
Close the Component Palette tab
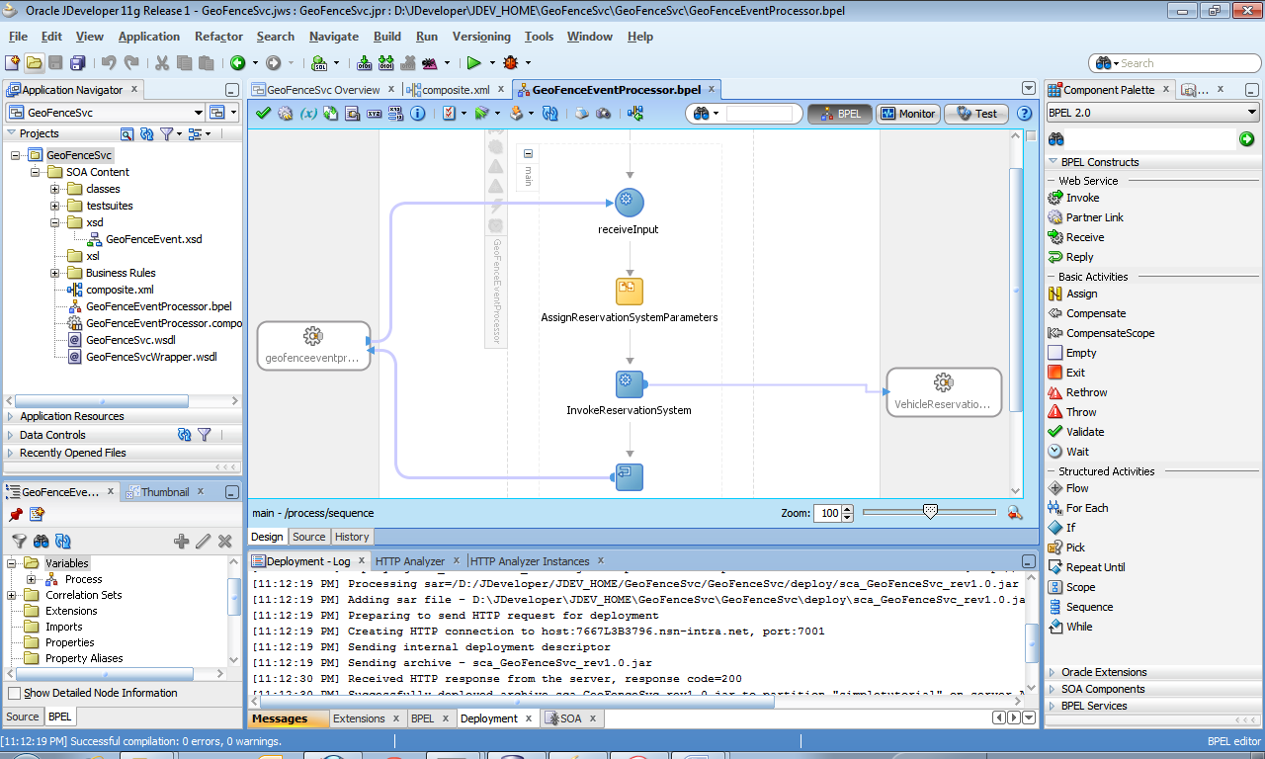(x=1166, y=90)
